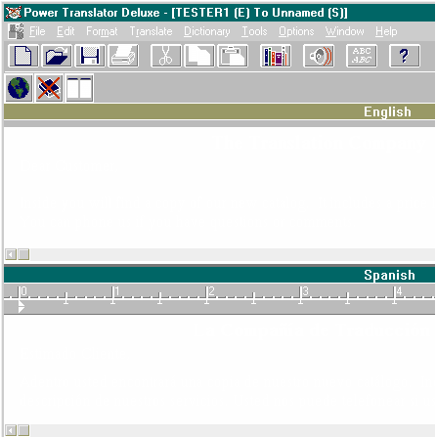Open the dictionary books icon
436x438 pixels.
pos(276,56)
